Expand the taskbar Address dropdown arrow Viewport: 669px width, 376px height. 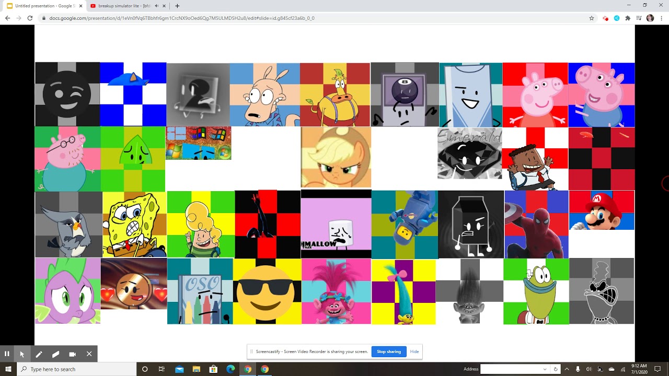(545, 369)
